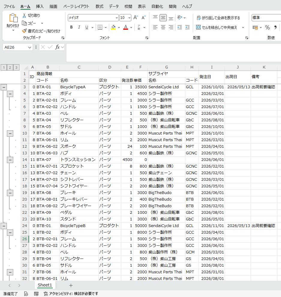This screenshot has width=281, height=297.
Task: Increase font size with the large A icon
Action: tap(136, 18)
